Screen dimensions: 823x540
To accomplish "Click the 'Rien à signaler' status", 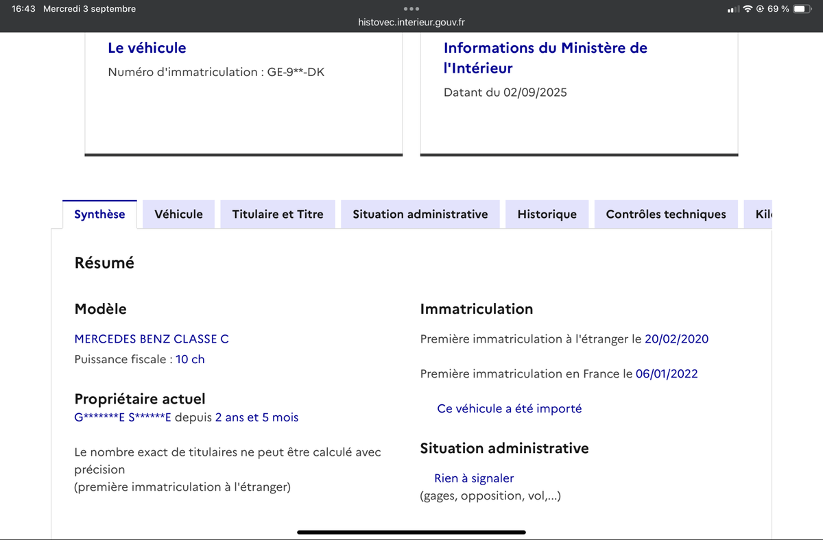I will pos(474,478).
